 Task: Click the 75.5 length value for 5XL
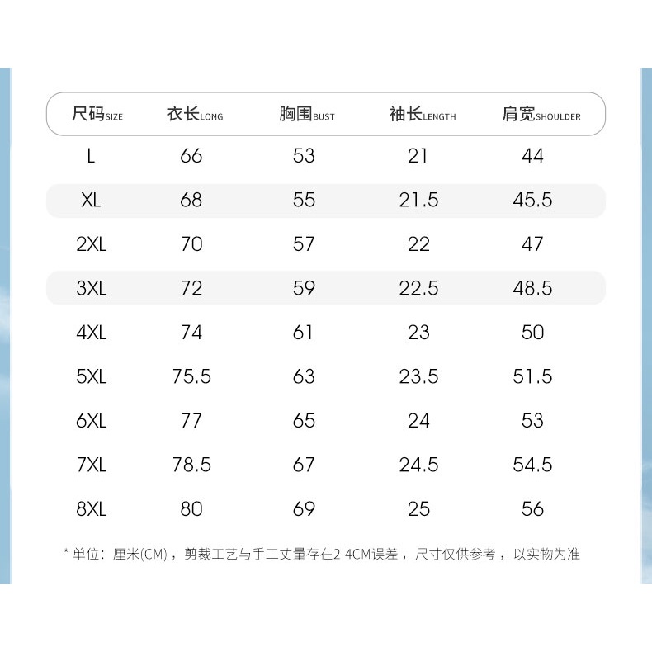point(191,376)
